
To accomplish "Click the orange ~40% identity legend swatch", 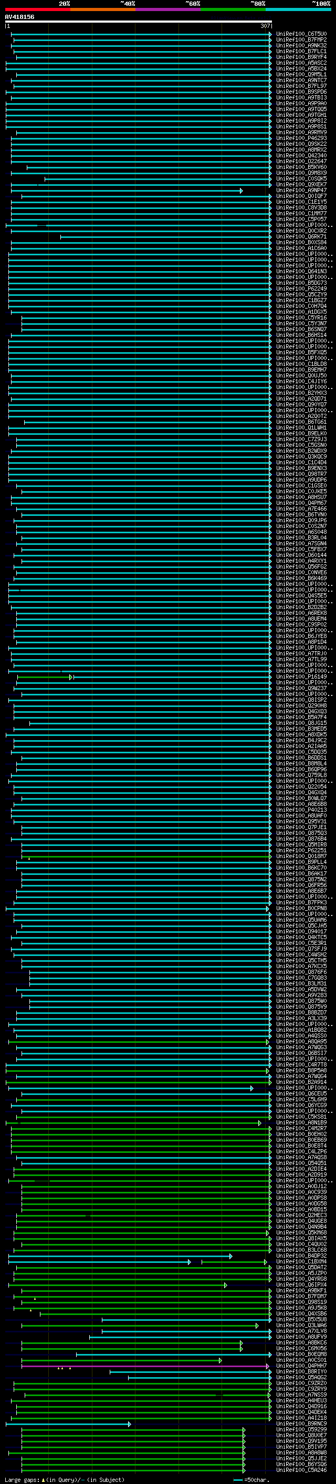I will (x=103, y=10).
